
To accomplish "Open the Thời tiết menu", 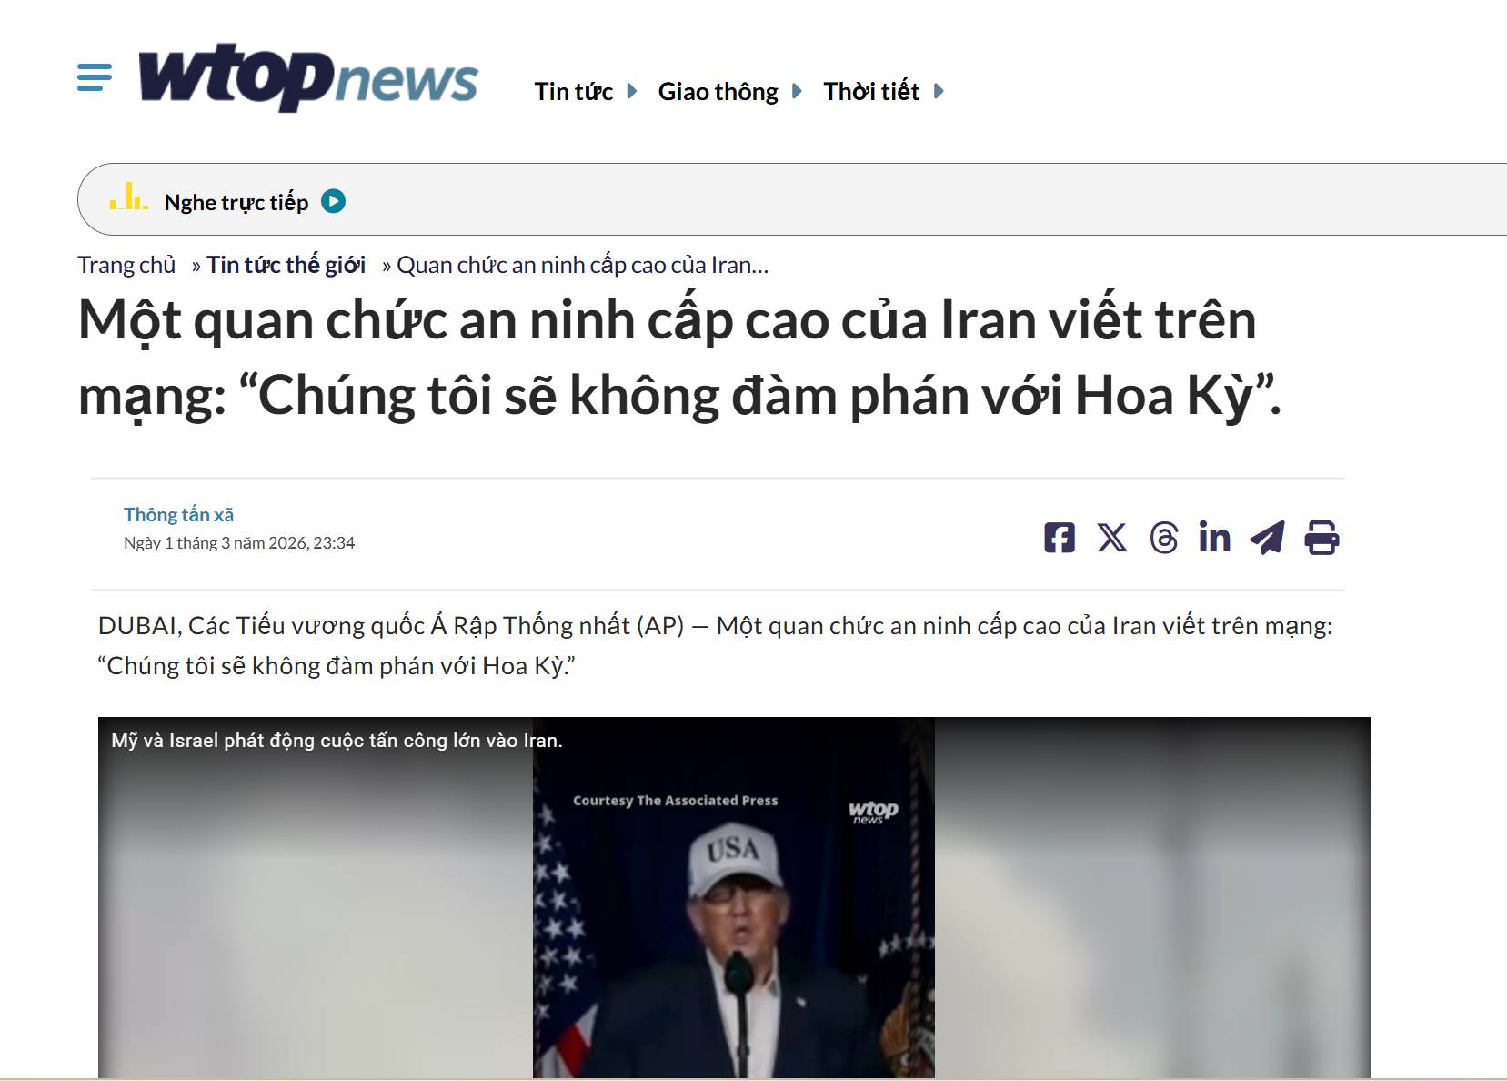I will pyautogui.click(x=871, y=91).
